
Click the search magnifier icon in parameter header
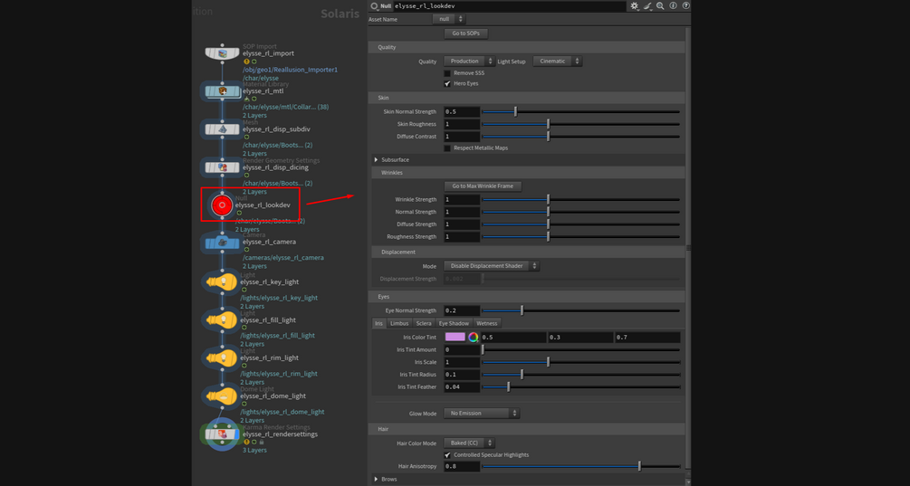[660, 5]
